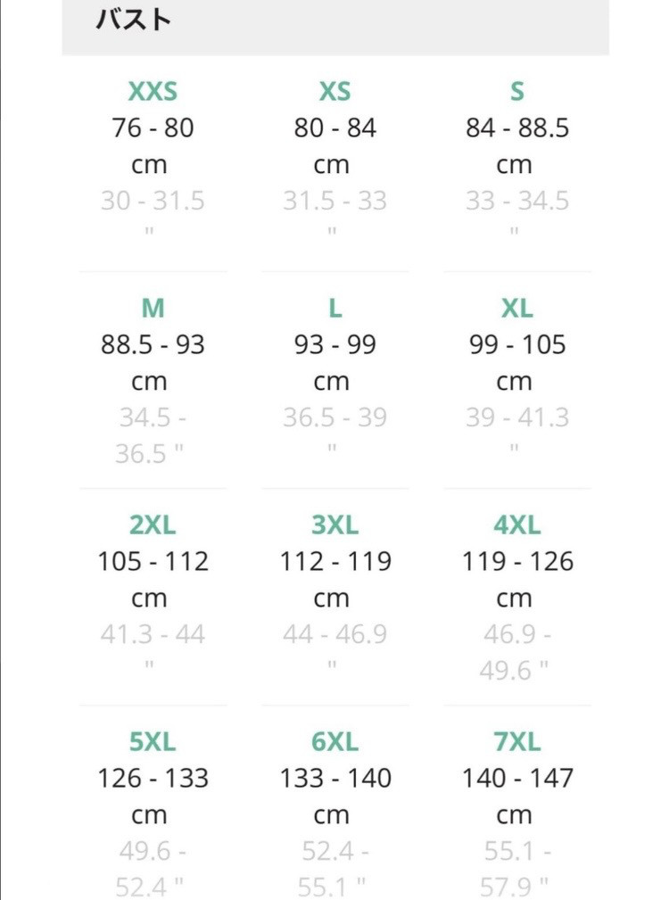
Task: Choose the XL size label
Action: click(516, 308)
